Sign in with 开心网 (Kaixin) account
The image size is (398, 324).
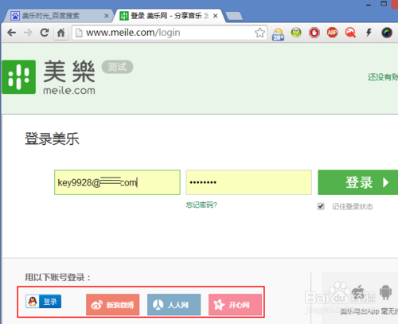[x=235, y=305]
